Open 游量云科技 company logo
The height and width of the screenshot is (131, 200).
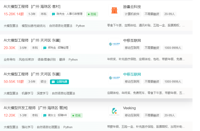(114, 11)
